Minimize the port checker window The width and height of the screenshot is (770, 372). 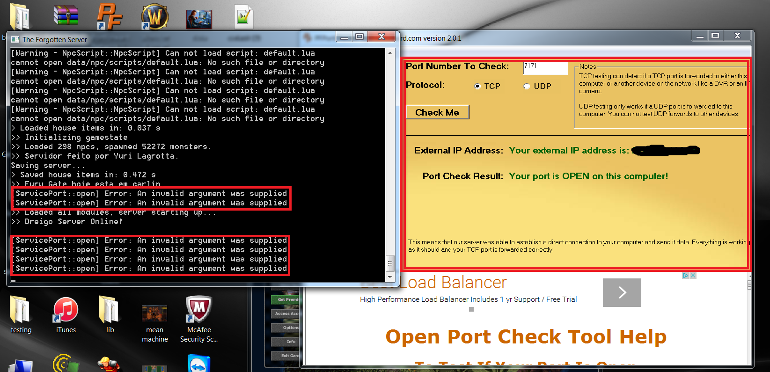pyautogui.click(x=700, y=36)
